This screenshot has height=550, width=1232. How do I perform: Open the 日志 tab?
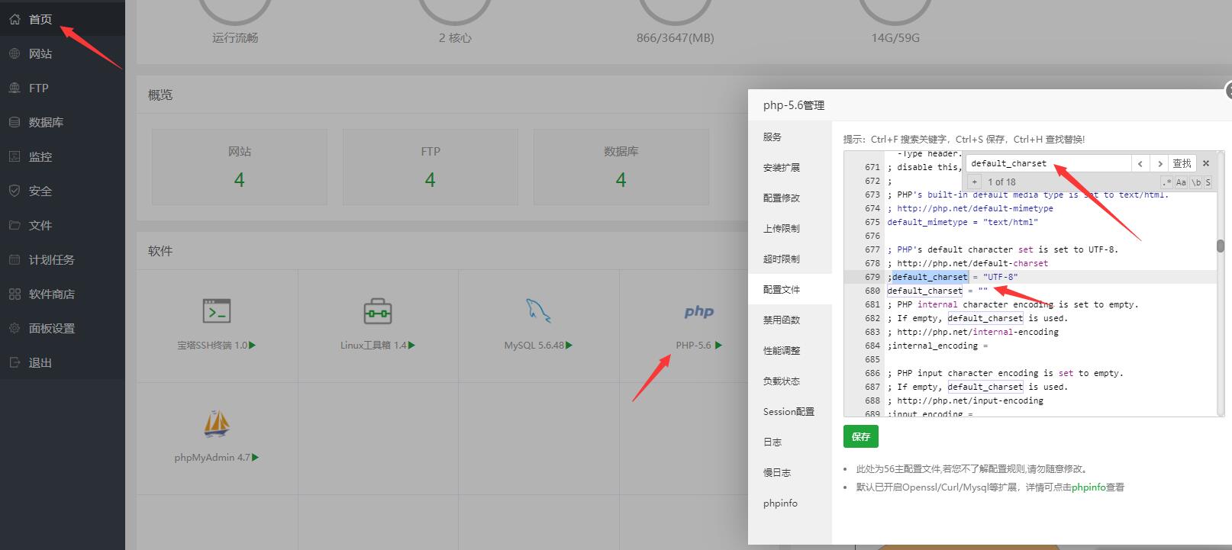[x=790, y=442]
